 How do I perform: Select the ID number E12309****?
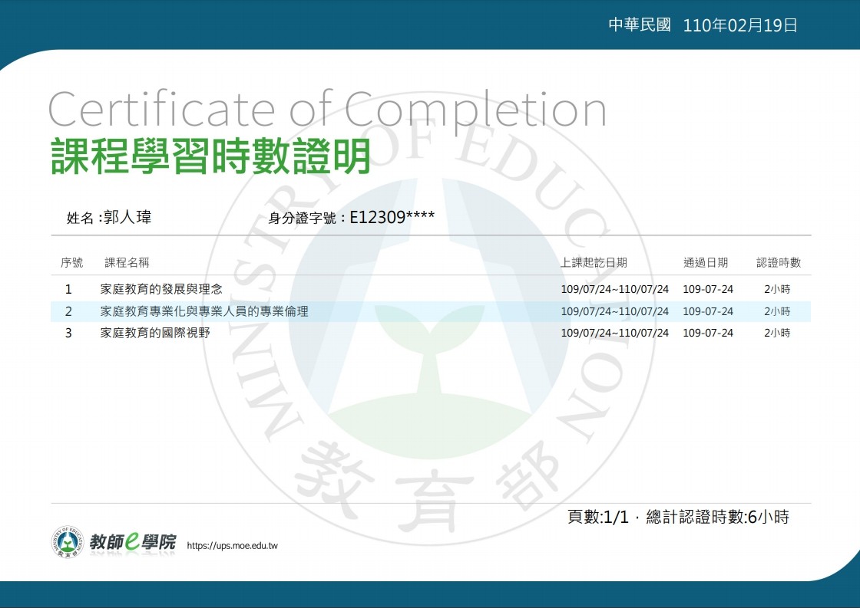pos(392,217)
